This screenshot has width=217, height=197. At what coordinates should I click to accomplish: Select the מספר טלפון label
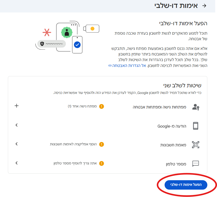pos(176,164)
